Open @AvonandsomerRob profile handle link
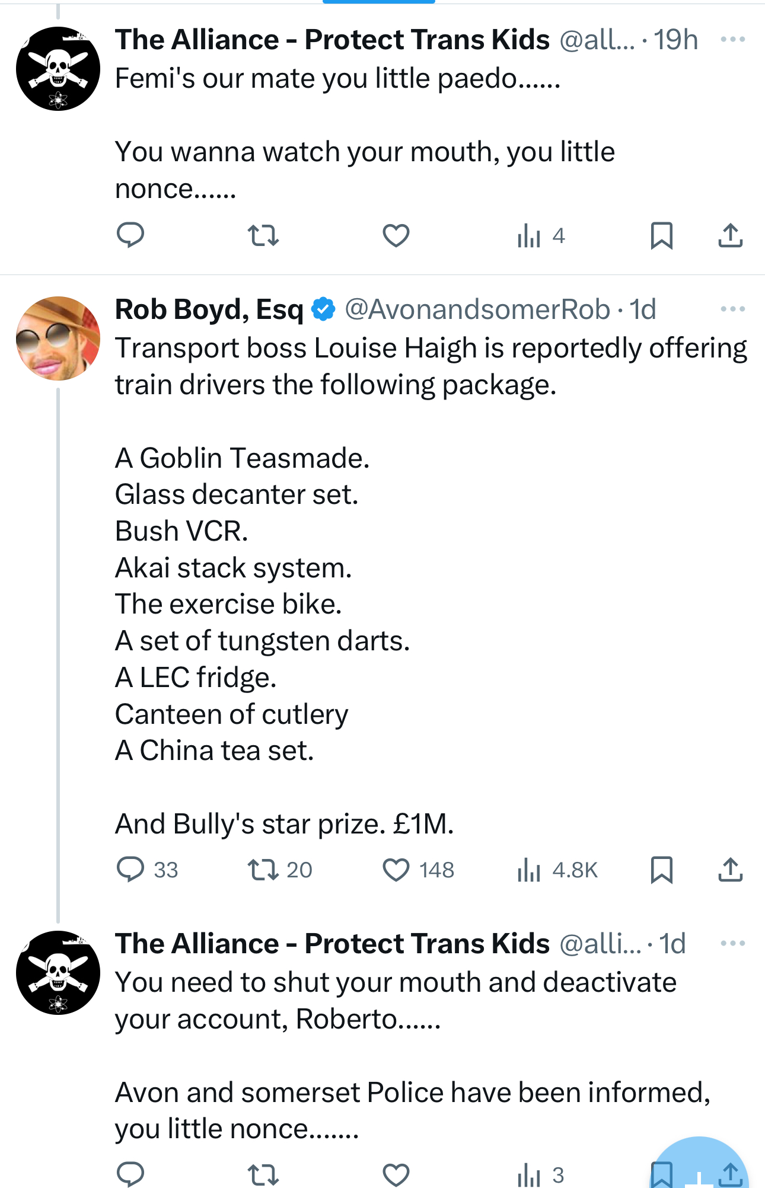This screenshot has height=1188, width=765. (477, 309)
